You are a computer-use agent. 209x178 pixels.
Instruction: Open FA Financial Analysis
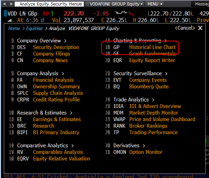(45, 80)
